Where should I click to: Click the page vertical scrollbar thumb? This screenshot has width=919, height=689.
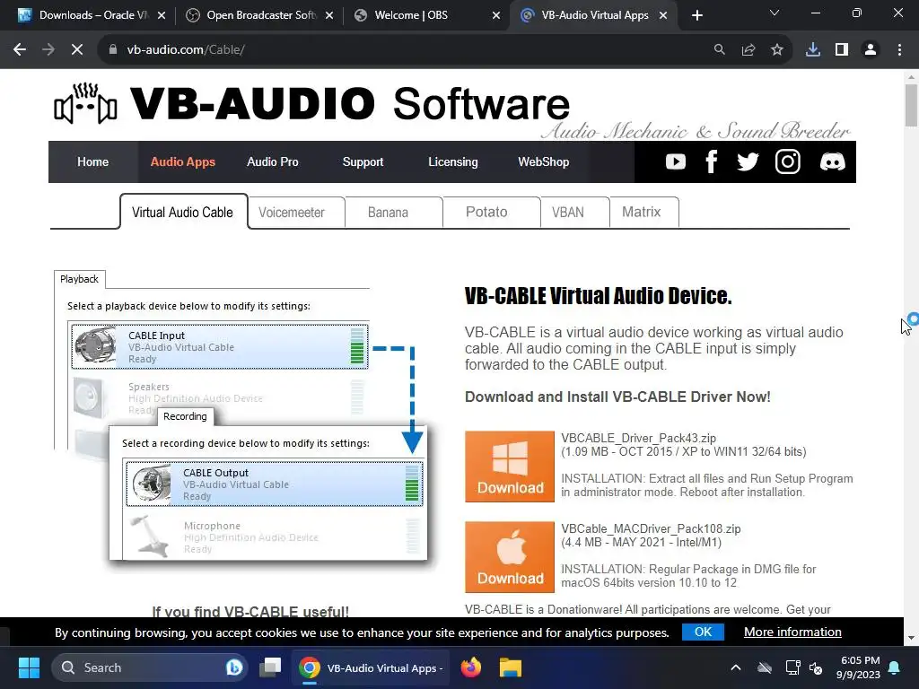pos(910,106)
